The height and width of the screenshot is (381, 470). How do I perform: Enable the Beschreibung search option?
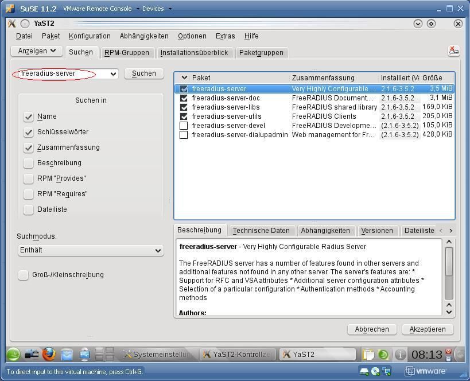point(29,163)
